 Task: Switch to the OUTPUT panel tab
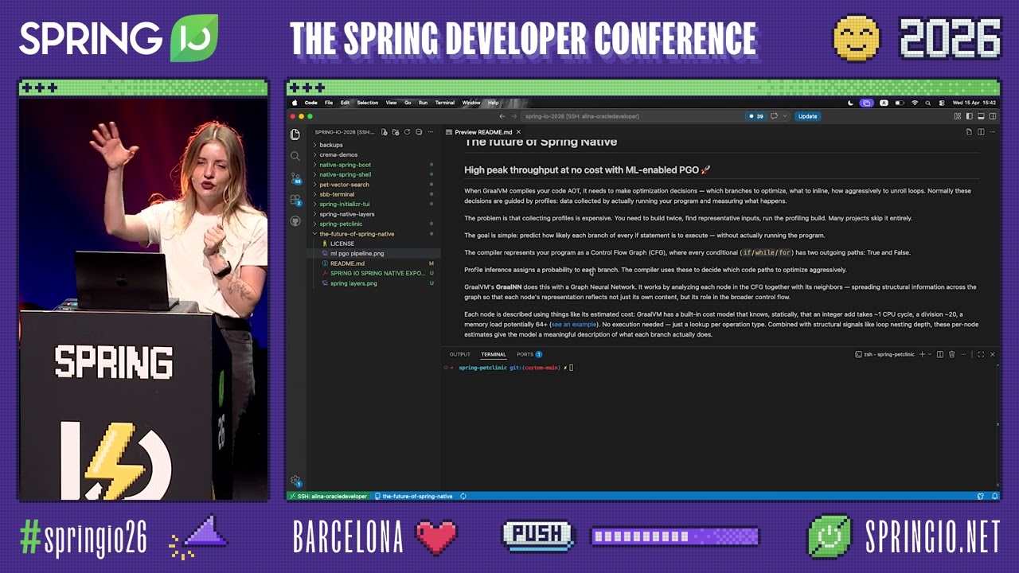pos(460,354)
